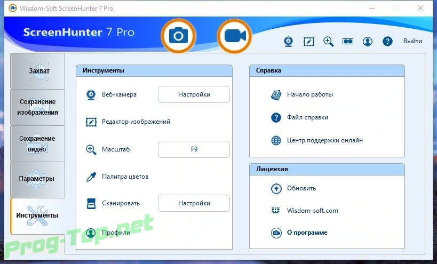The width and height of the screenshot is (437, 264).
Task: Click the Палитра цветов eyedropper icon
Action: pyautogui.click(x=91, y=177)
